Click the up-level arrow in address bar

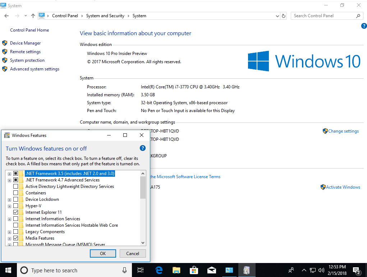click(33, 16)
